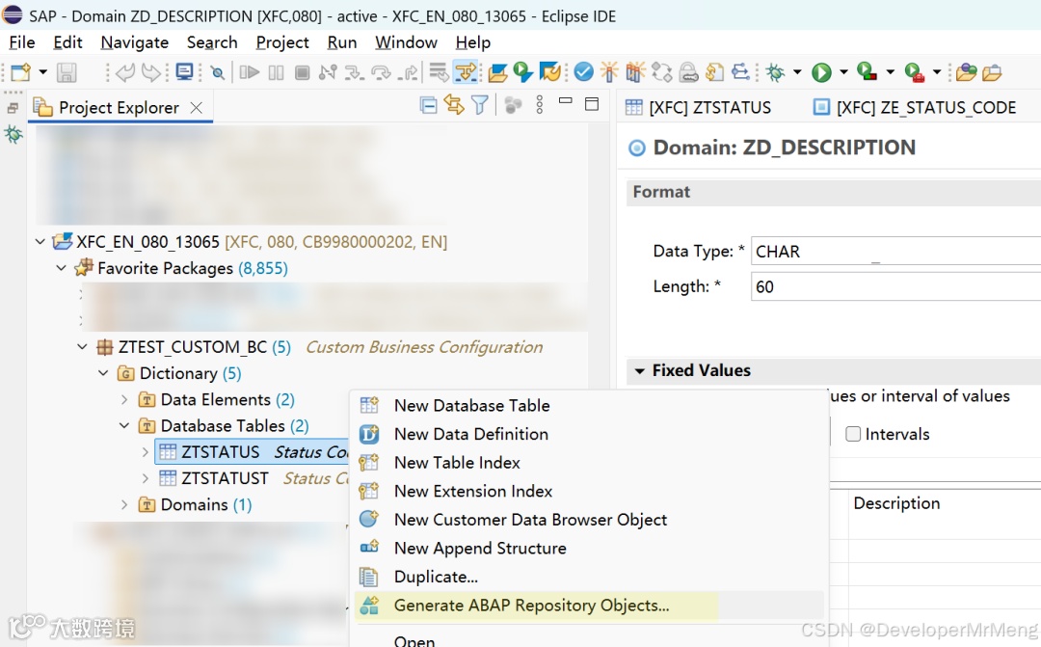This screenshot has width=1041, height=647.
Task: Click the forward navigation arrow icon
Action: 151,71
